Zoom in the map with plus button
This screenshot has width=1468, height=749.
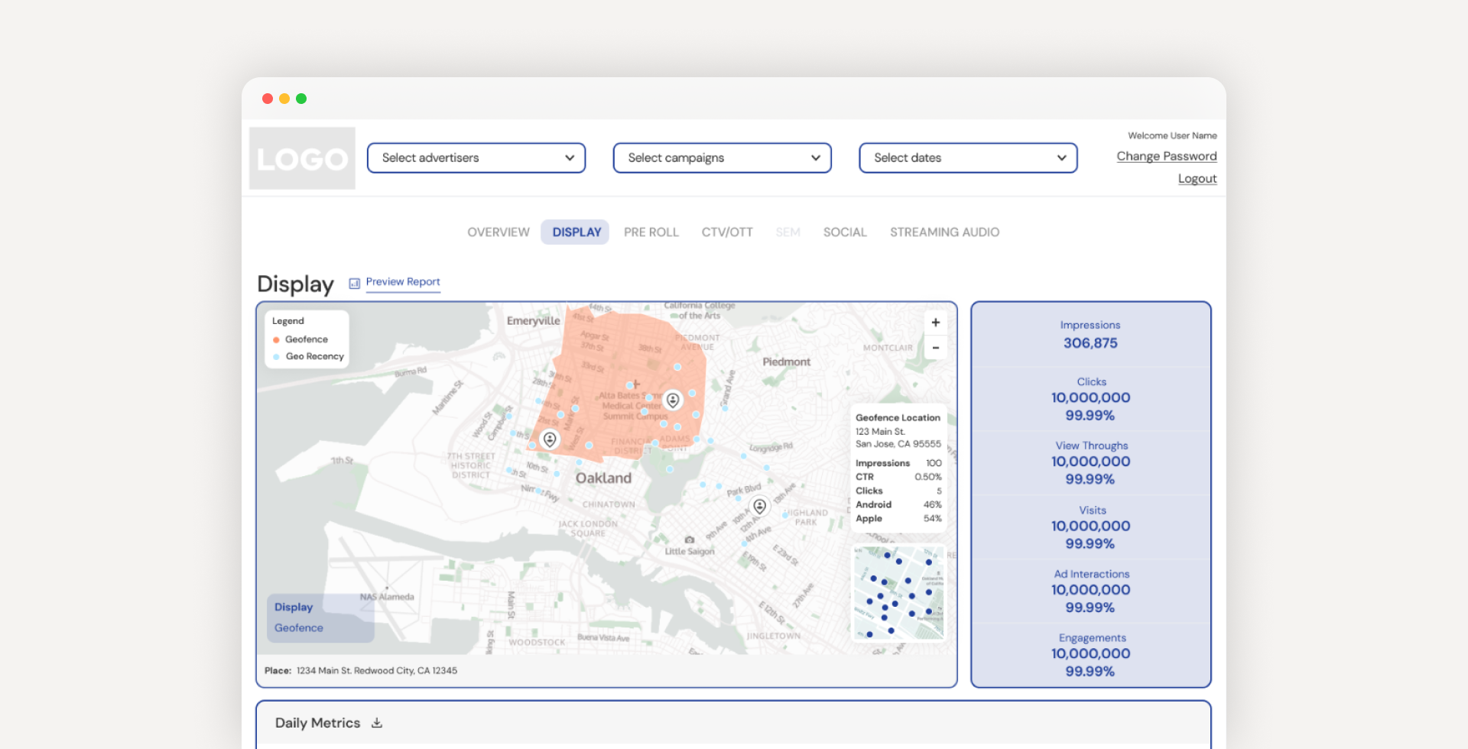pyautogui.click(x=935, y=323)
